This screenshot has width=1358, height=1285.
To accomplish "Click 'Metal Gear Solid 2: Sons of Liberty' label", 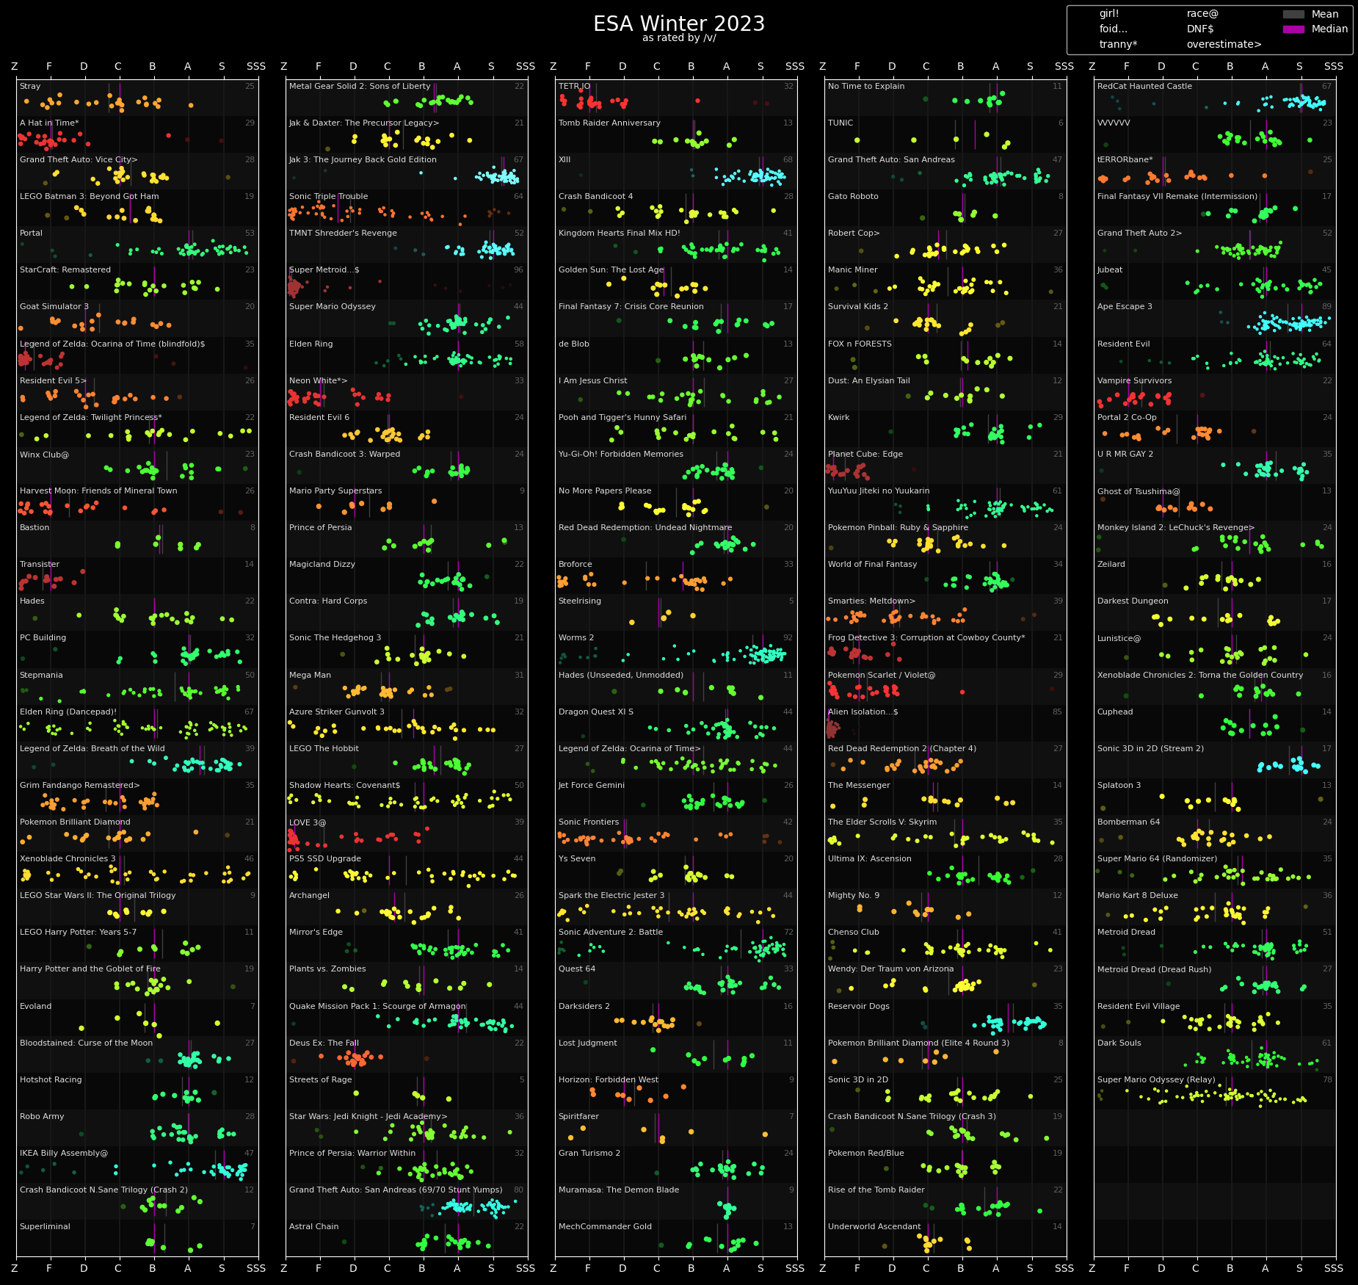I will [360, 87].
